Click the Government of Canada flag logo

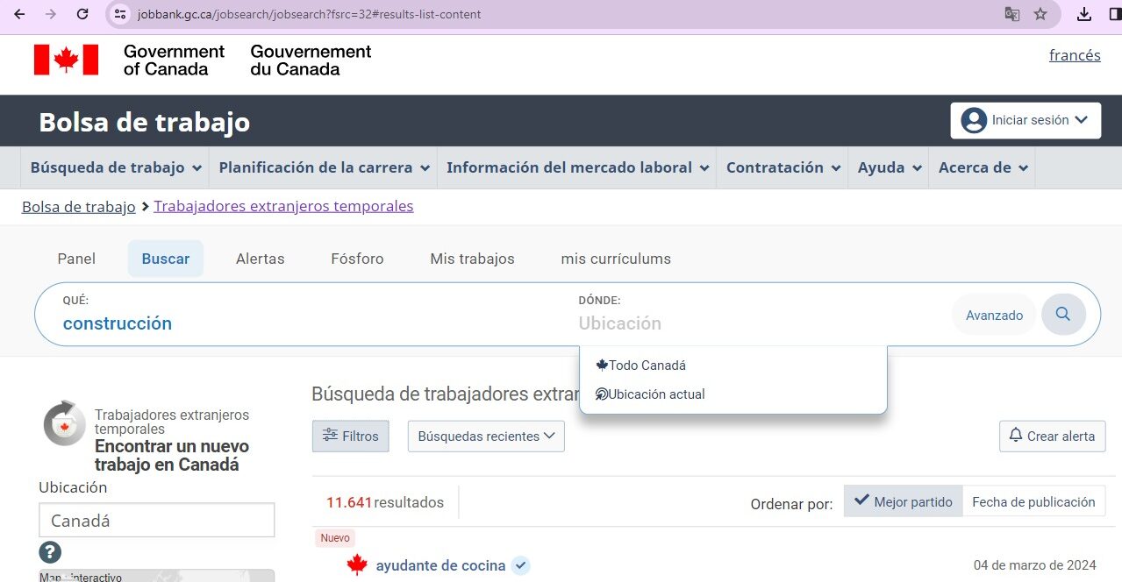click(67, 60)
